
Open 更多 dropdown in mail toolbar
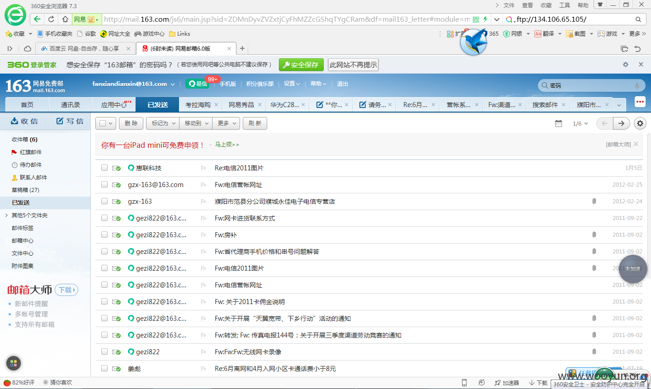(226, 123)
